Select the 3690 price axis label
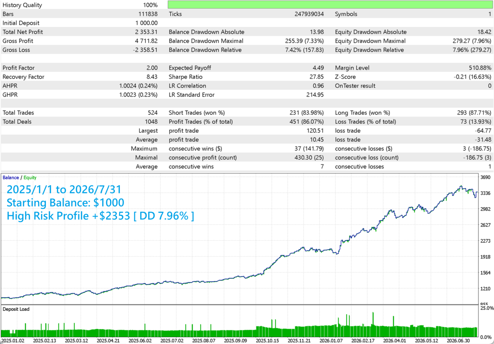 pos(485,177)
